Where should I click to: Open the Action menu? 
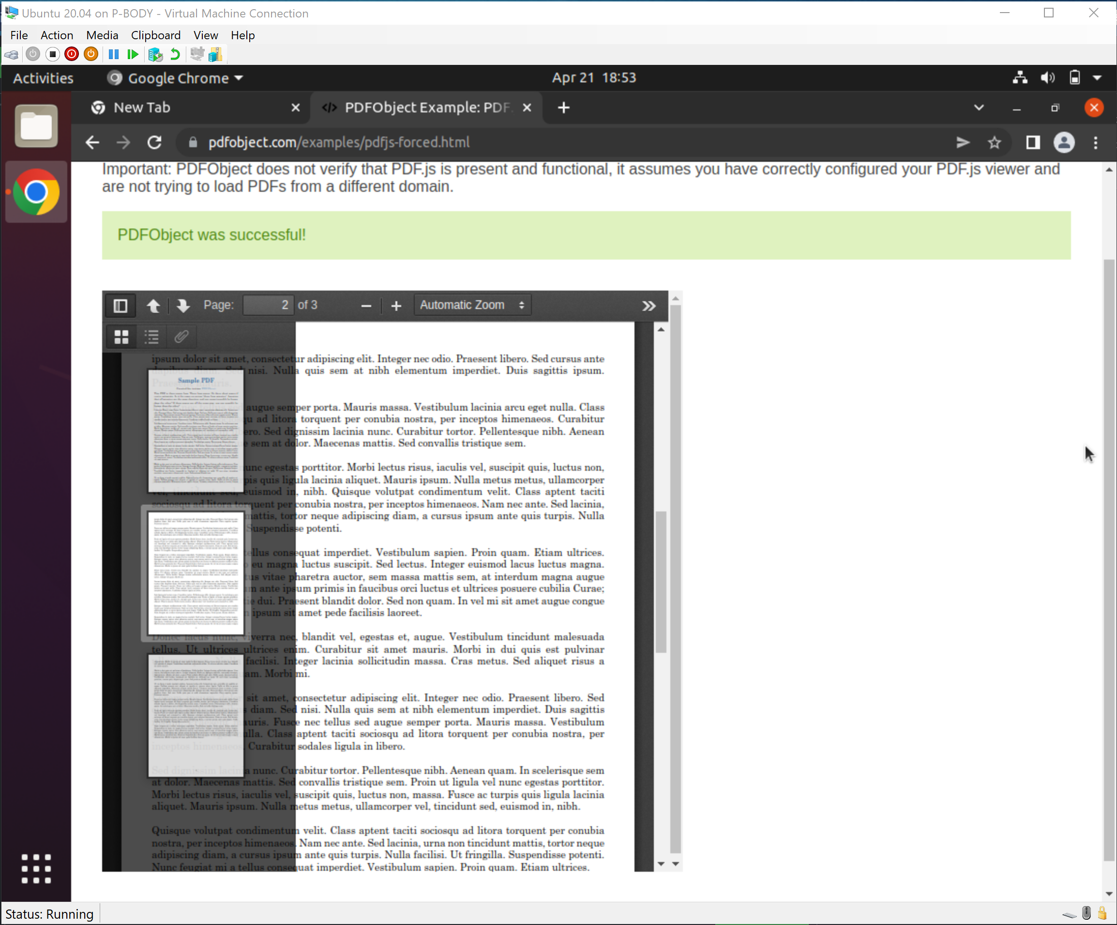click(x=56, y=35)
